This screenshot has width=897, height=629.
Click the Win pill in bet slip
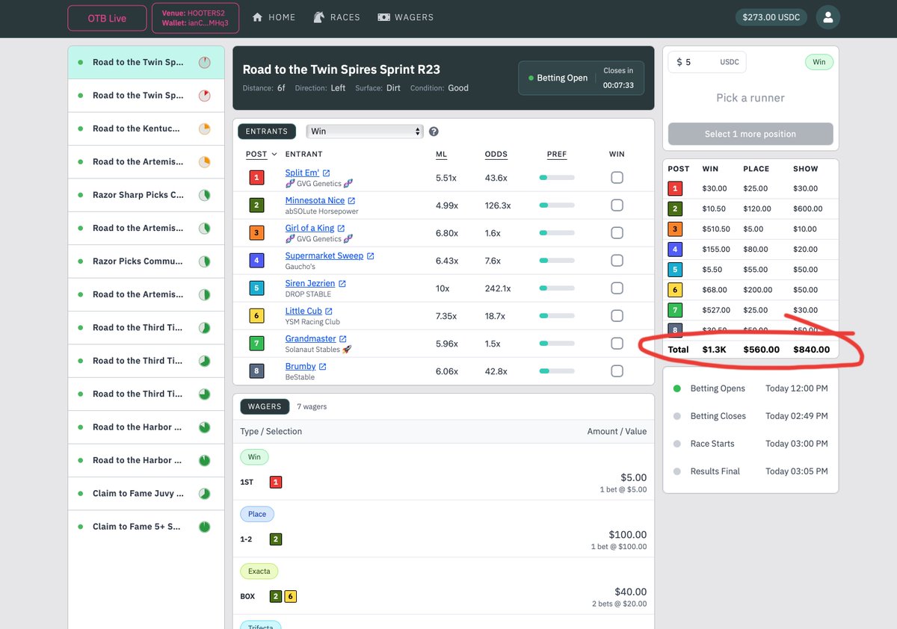click(819, 62)
